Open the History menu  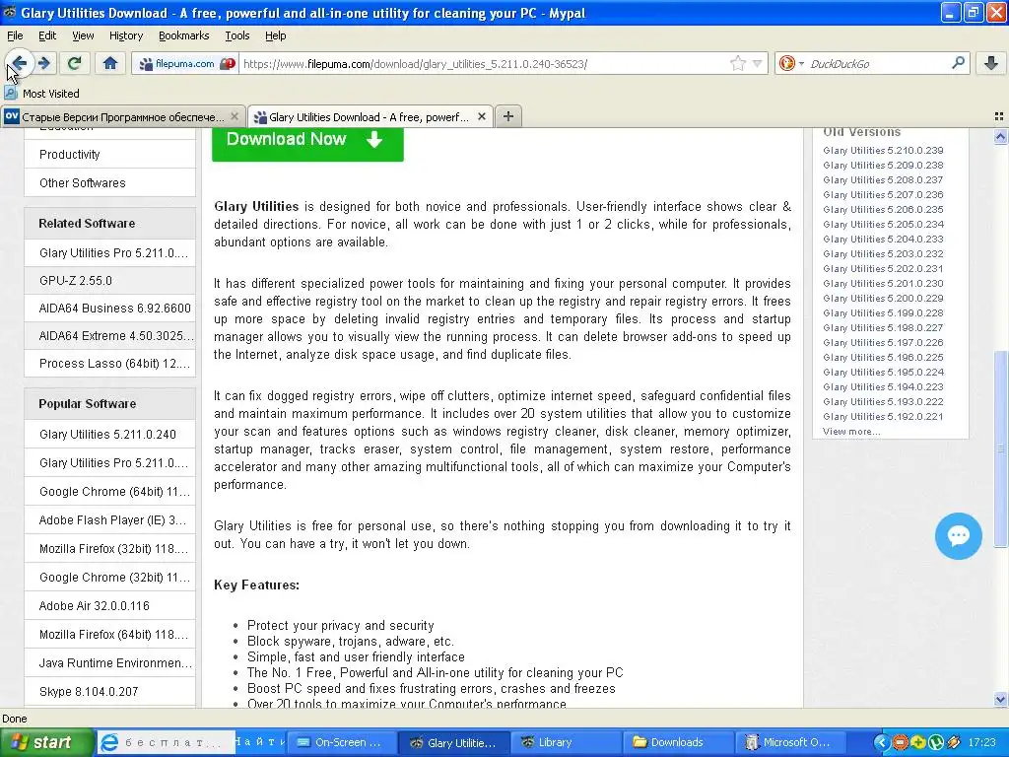tap(125, 35)
